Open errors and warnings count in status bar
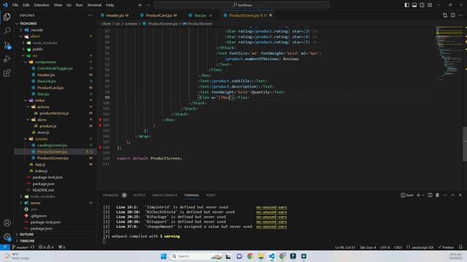The height and width of the screenshot is (262, 467). click(46, 247)
